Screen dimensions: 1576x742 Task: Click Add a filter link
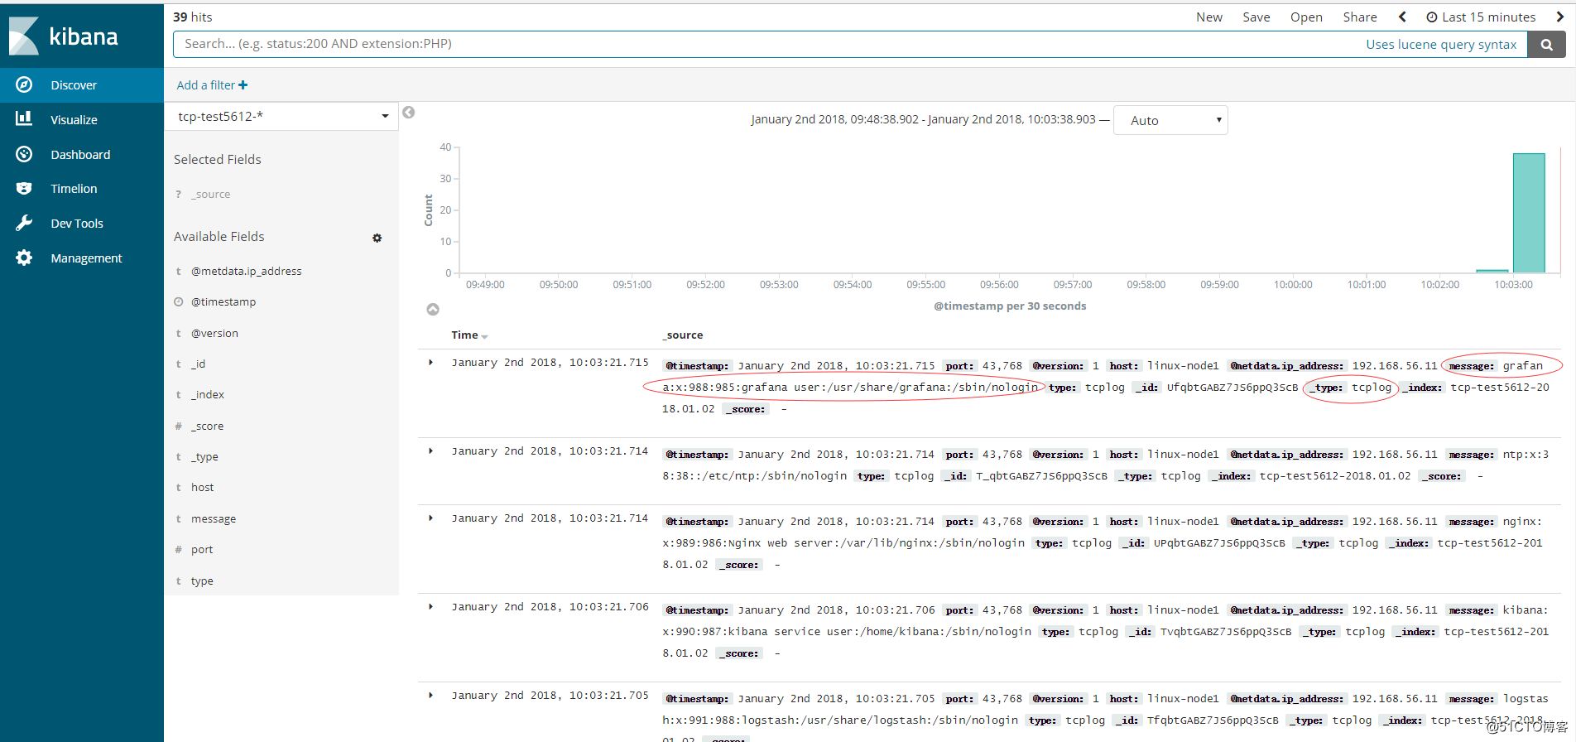(212, 85)
